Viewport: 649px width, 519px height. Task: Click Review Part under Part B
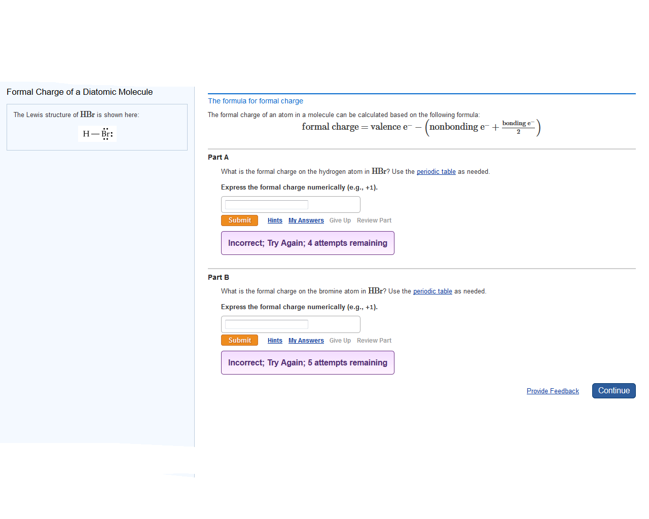coord(374,341)
